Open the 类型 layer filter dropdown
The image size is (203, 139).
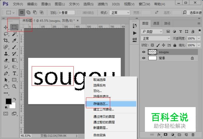(x=152, y=31)
